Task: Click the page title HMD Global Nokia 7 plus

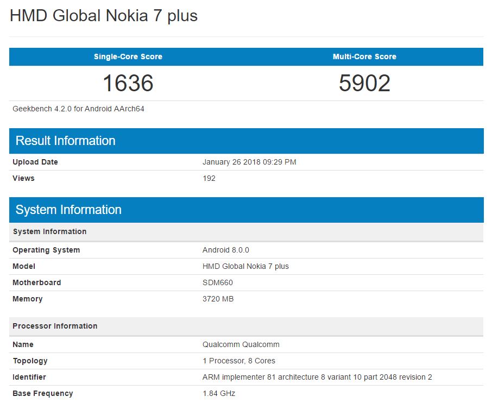Action: coord(104,16)
